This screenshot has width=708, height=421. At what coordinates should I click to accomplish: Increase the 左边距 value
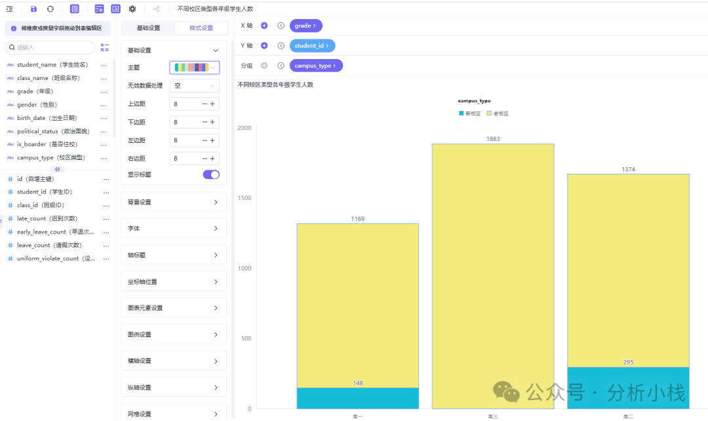pos(212,140)
